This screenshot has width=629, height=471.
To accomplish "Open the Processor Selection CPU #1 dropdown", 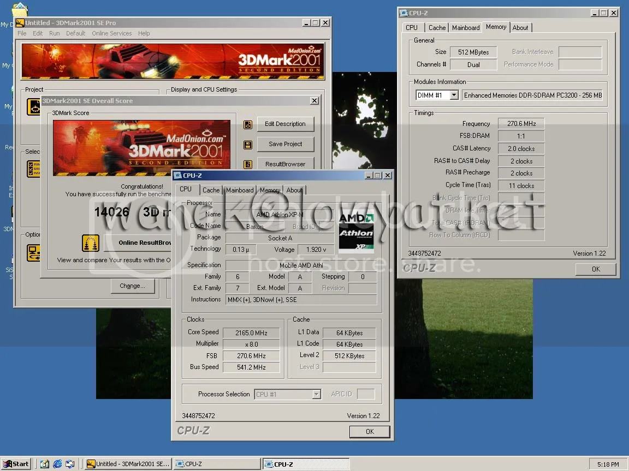I will click(317, 395).
